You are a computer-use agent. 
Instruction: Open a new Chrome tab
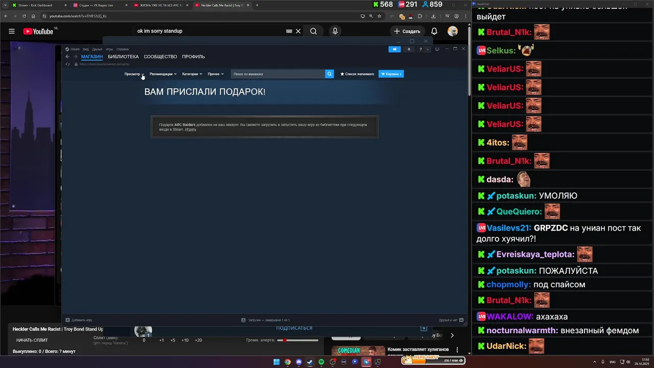pos(257,5)
